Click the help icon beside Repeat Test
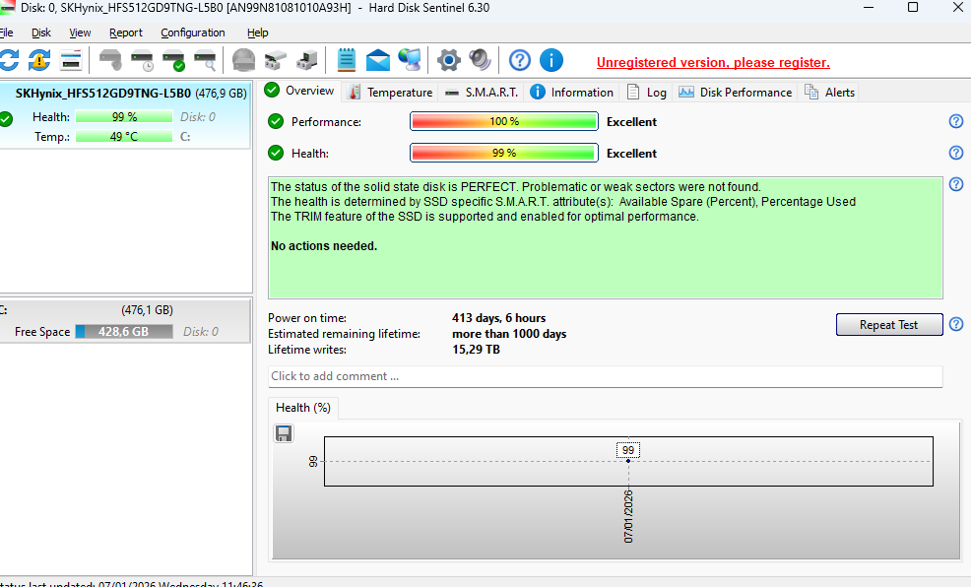The image size is (971, 587). [x=955, y=324]
